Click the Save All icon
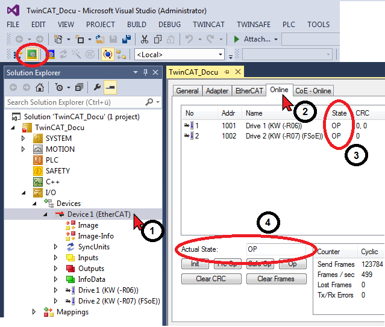The image size is (385, 327). (x=127, y=39)
